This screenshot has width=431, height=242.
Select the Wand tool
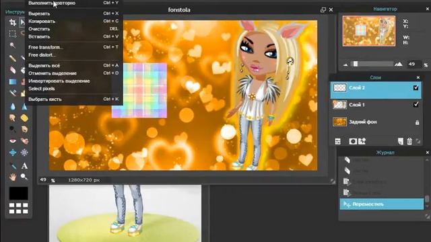(13, 45)
